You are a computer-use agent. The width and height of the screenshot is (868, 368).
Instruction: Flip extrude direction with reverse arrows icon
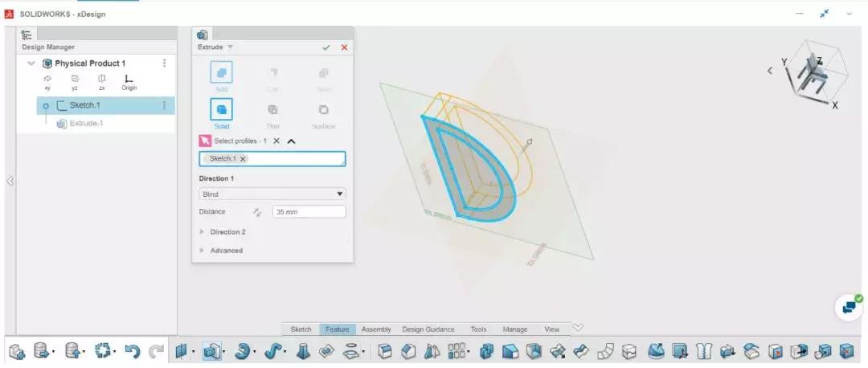click(257, 212)
